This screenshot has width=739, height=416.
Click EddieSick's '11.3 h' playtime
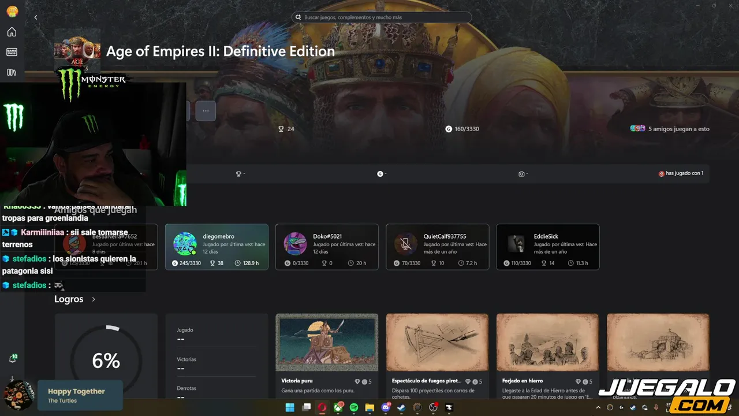click(x=582, y=263)
